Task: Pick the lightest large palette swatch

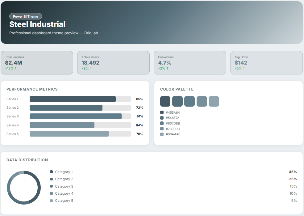Action: coord(214,101)
